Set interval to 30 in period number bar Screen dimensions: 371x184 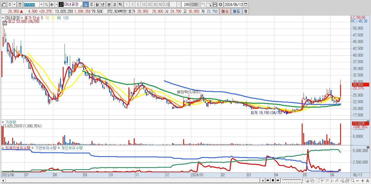click(155, 4)
